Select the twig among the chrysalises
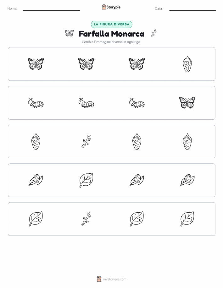 tap(86, 141)
